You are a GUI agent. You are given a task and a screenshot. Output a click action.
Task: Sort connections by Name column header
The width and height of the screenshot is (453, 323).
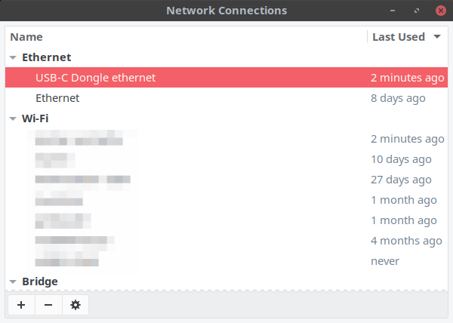tap(26, 37)
